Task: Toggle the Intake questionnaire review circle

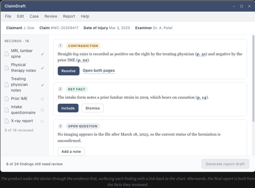Action: [42, 110]
